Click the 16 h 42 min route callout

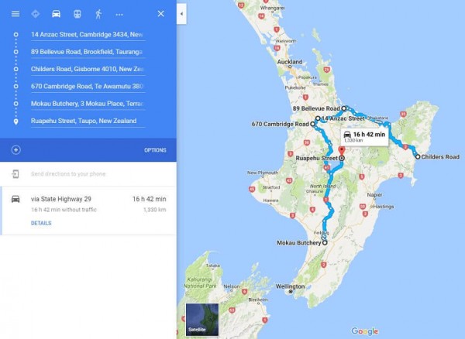[x=364, y=137]
